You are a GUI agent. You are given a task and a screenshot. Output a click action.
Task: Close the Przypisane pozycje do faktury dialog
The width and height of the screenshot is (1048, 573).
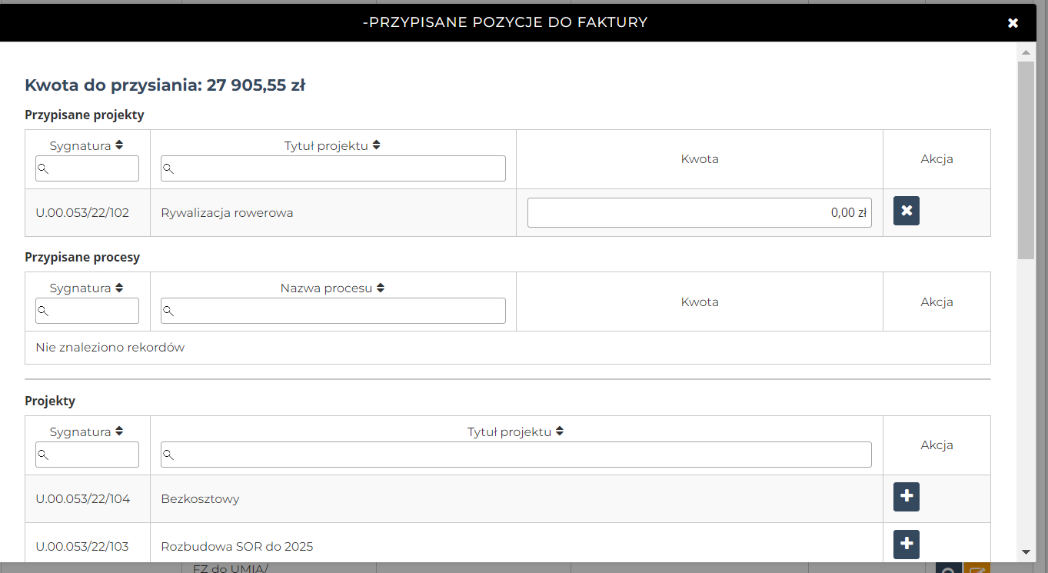click(x=1013, y=23)
